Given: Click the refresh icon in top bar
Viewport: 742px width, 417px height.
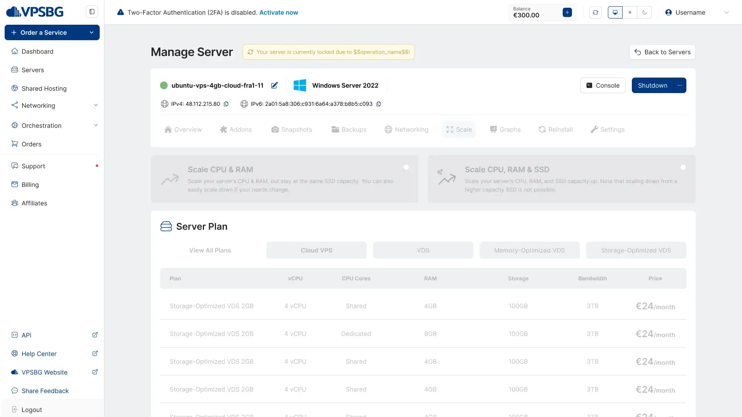Looking at the screenshot, I should pos(595,12).
